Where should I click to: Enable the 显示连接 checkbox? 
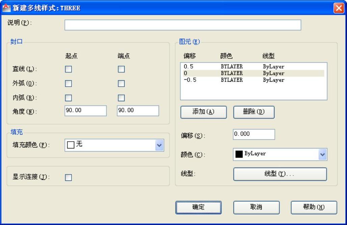coord(69,177)
